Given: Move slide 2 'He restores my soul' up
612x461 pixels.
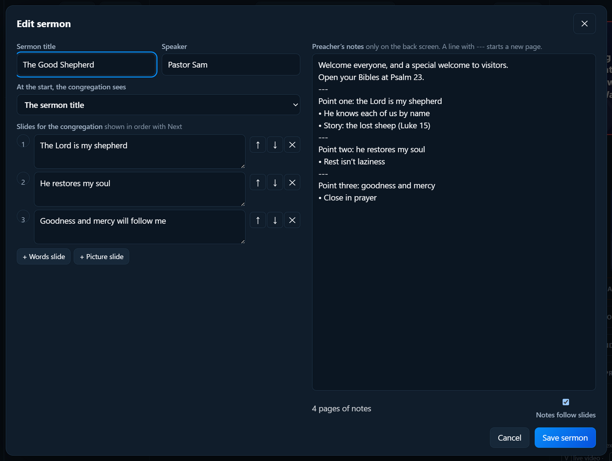Looking at the screenshot, I should [x=258, y=182].
